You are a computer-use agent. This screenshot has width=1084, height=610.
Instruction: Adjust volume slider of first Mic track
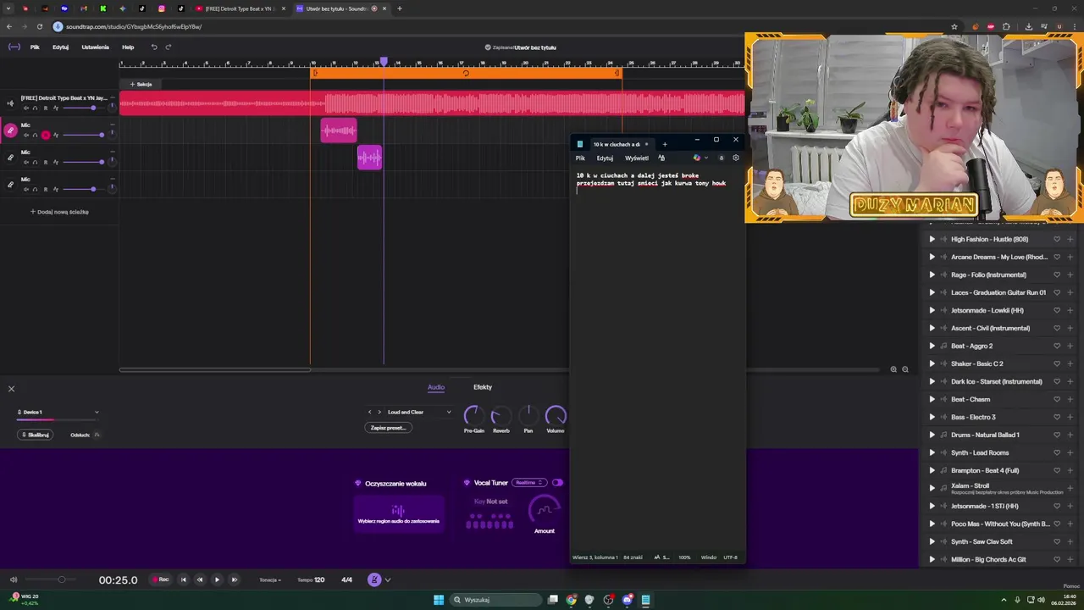point(83,135)
